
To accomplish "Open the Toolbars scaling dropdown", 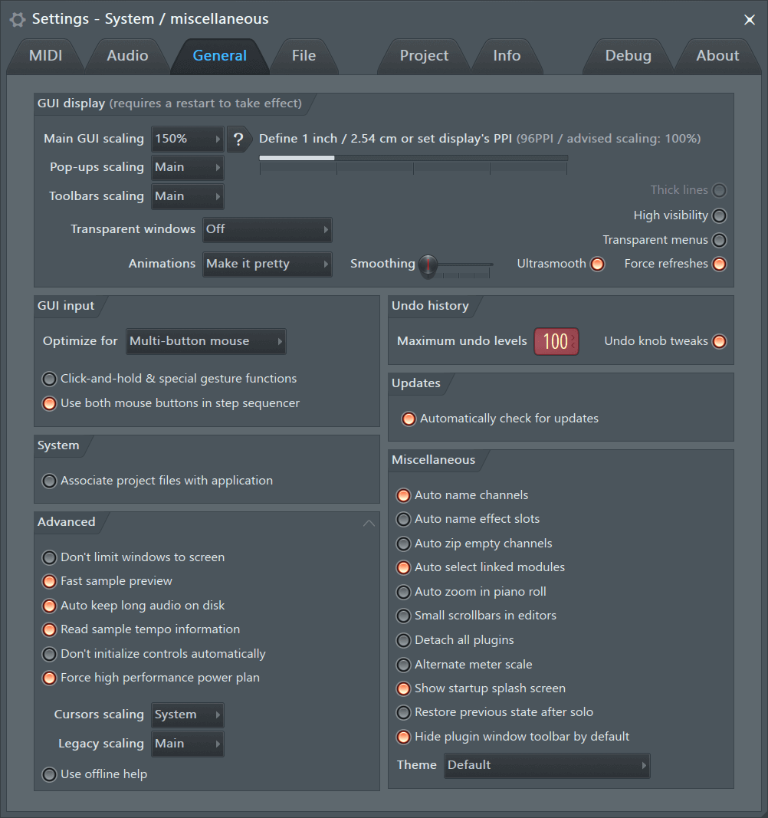I will [x=187, y=197].
